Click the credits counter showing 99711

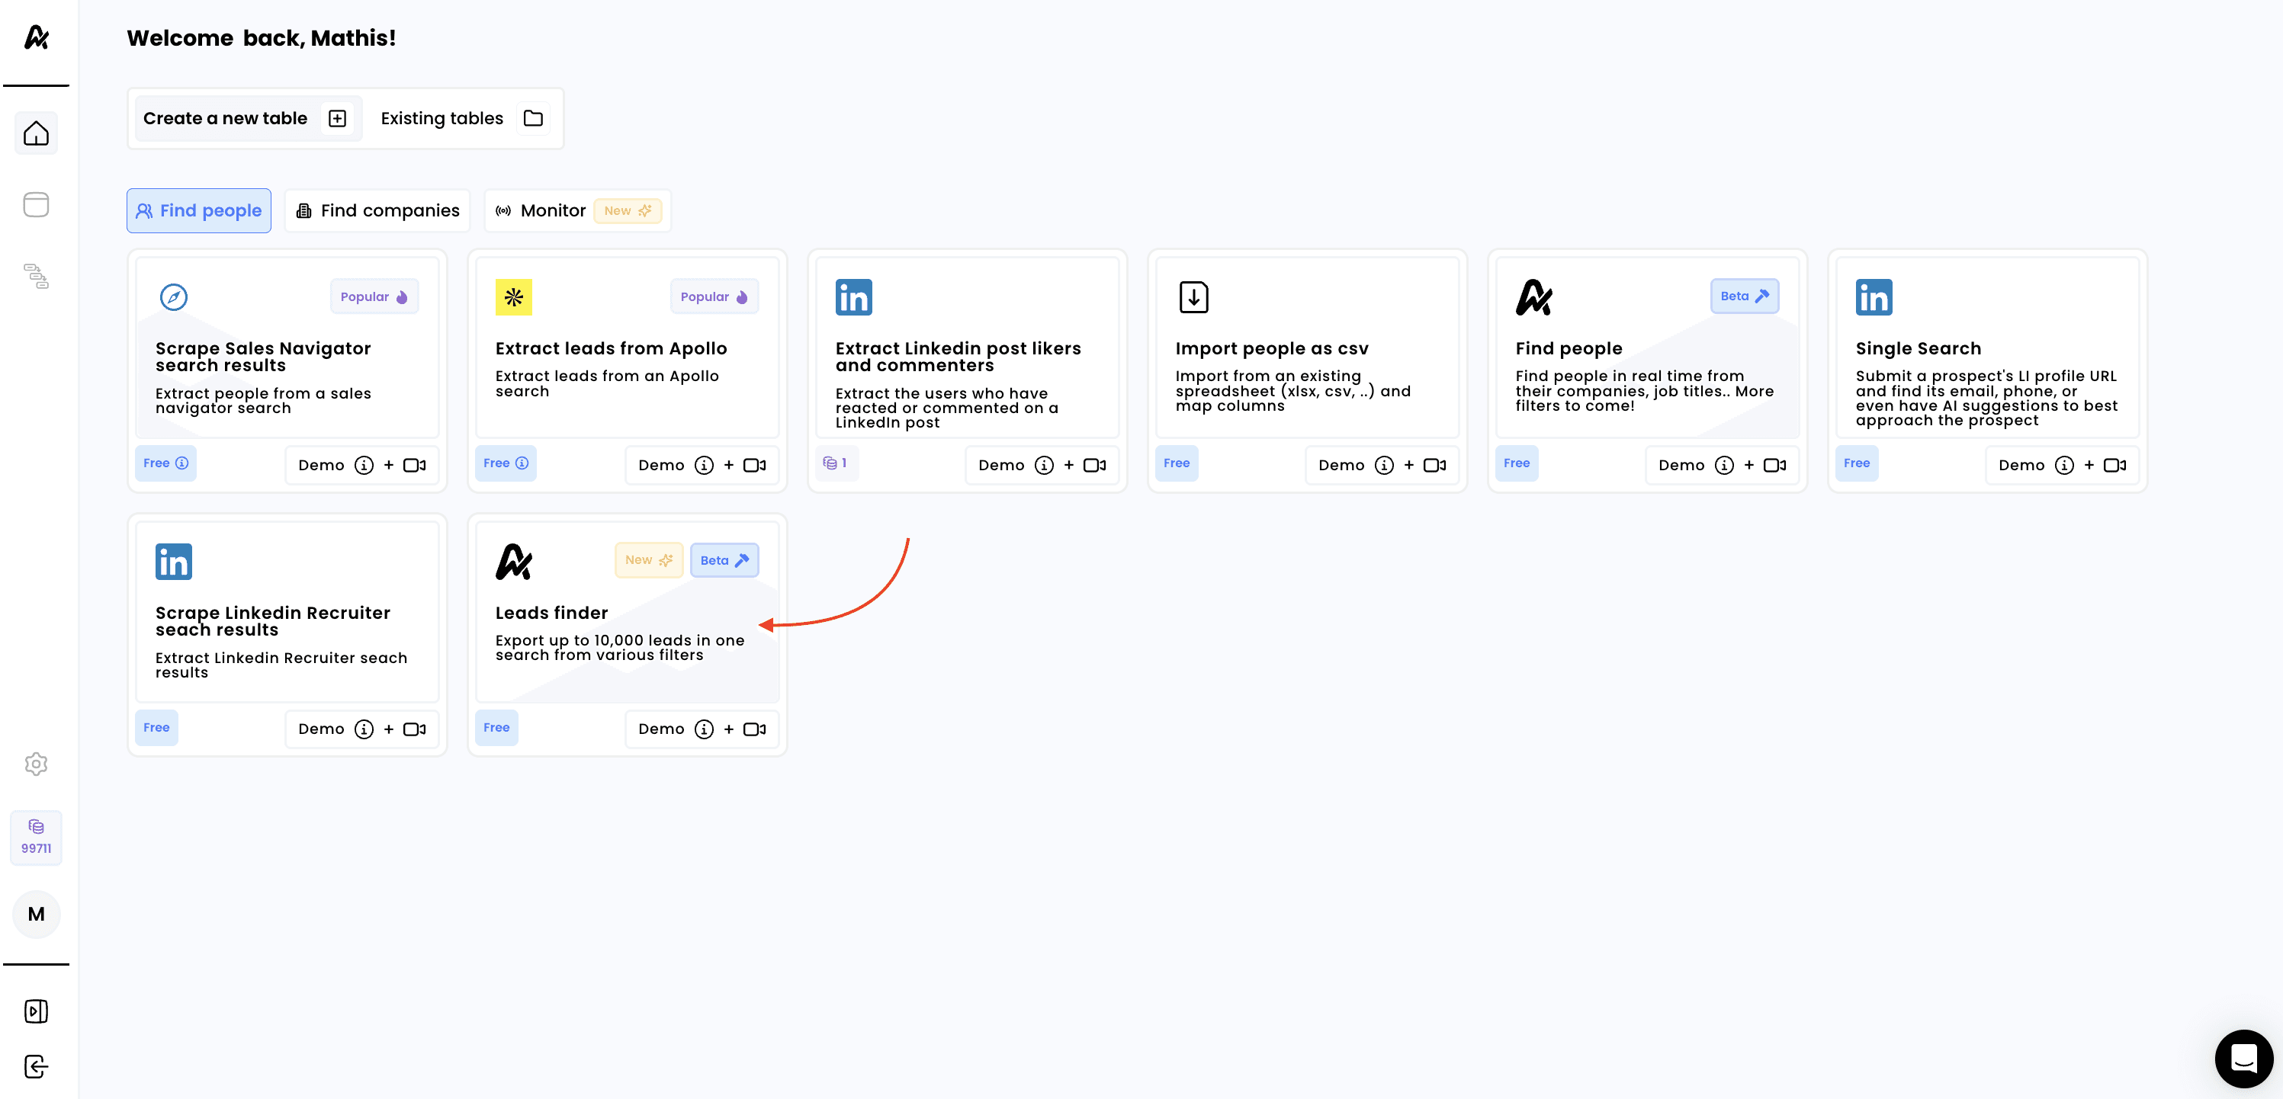pyautogui.click(x=35, y=837)
